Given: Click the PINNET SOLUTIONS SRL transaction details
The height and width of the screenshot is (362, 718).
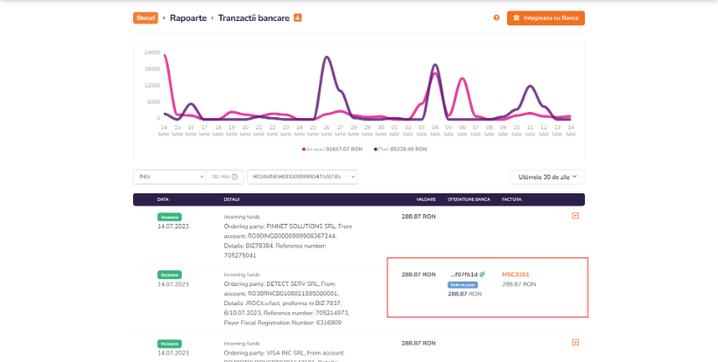Looking at the screenshot, I should click(288, 236).
